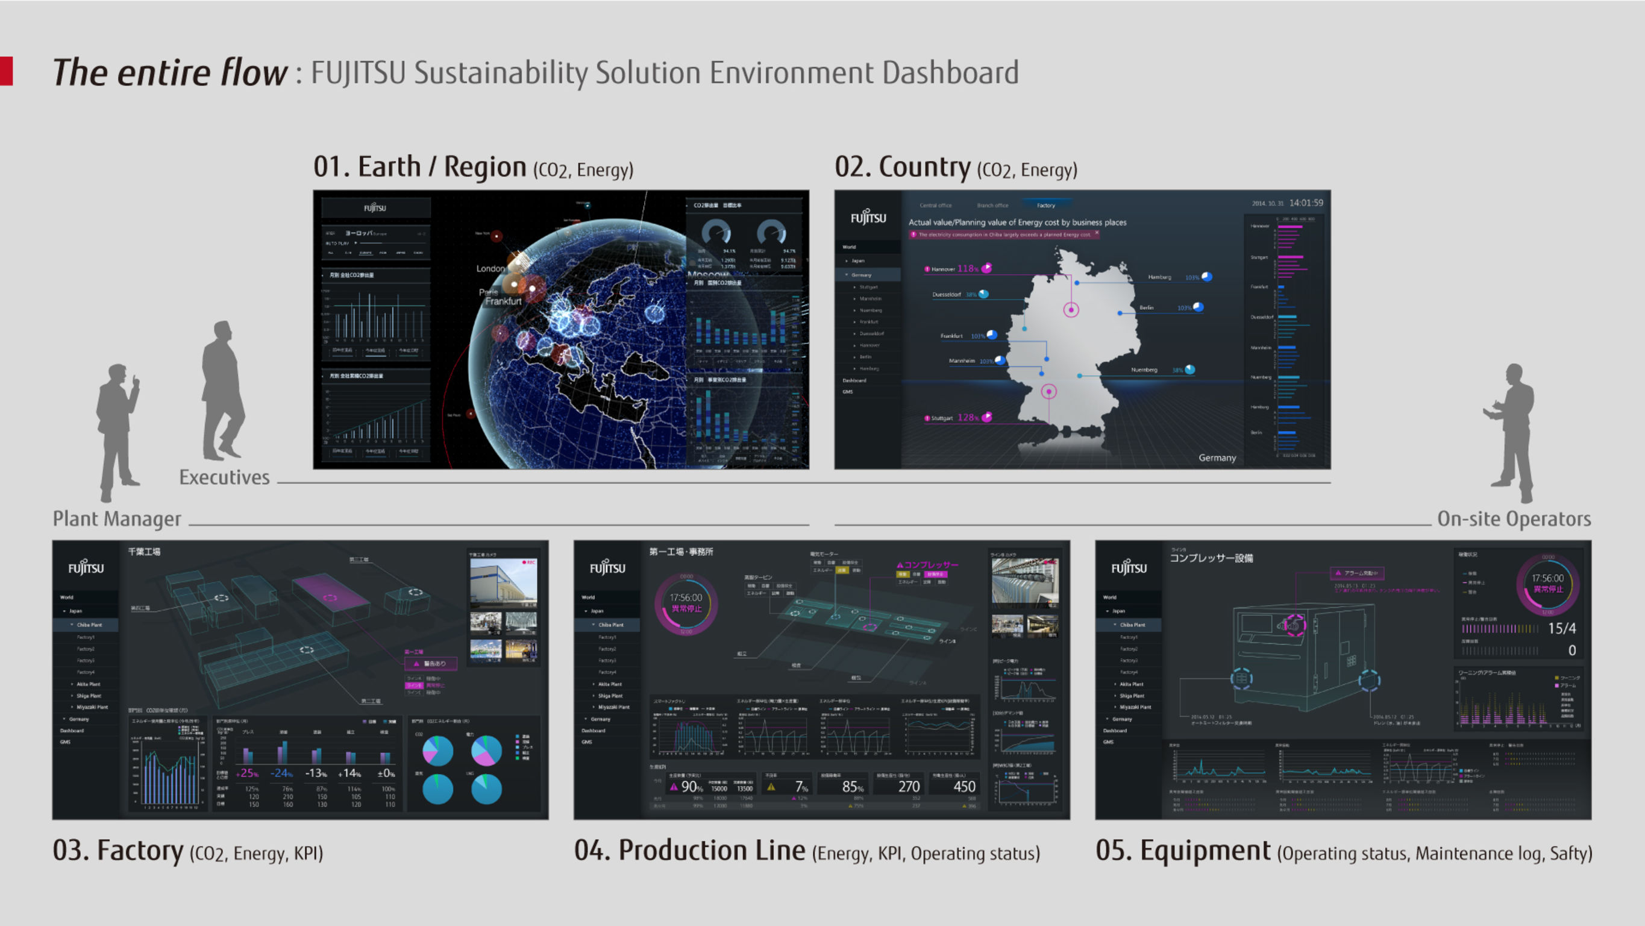This screenshot has width=1645, height=926.
Task: Select Stuttgart in Country dashboard sidebar tree
Action: tap(868, 287)
